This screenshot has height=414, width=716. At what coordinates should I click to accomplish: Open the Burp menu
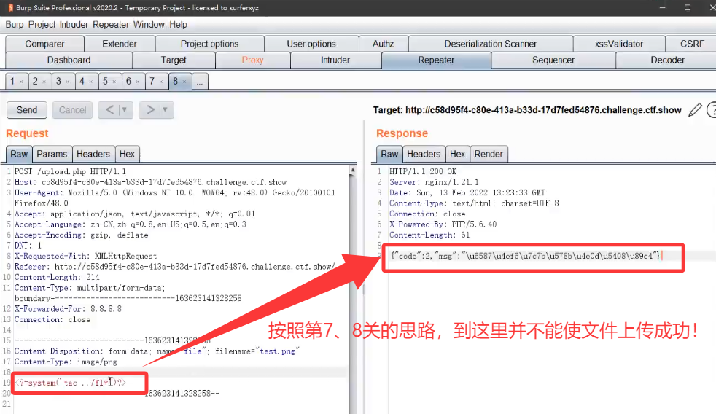coord(15,25)
